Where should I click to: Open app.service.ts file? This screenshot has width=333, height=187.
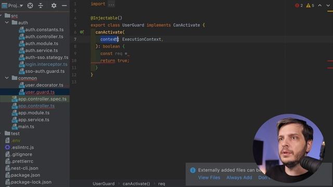[33, 120]
